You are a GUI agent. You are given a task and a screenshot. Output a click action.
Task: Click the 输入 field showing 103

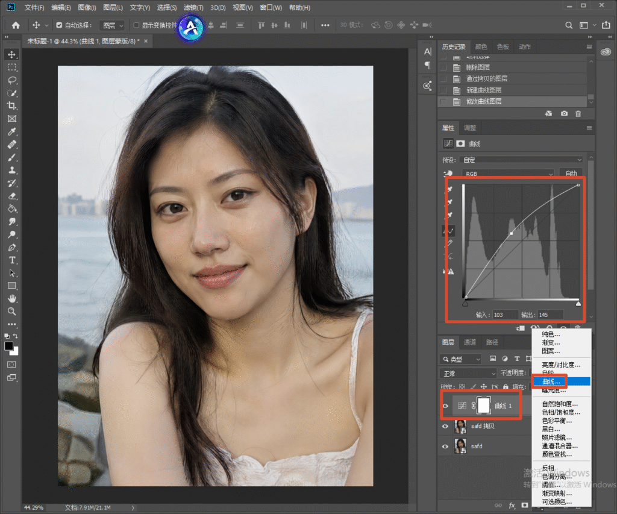coord(505,315)
